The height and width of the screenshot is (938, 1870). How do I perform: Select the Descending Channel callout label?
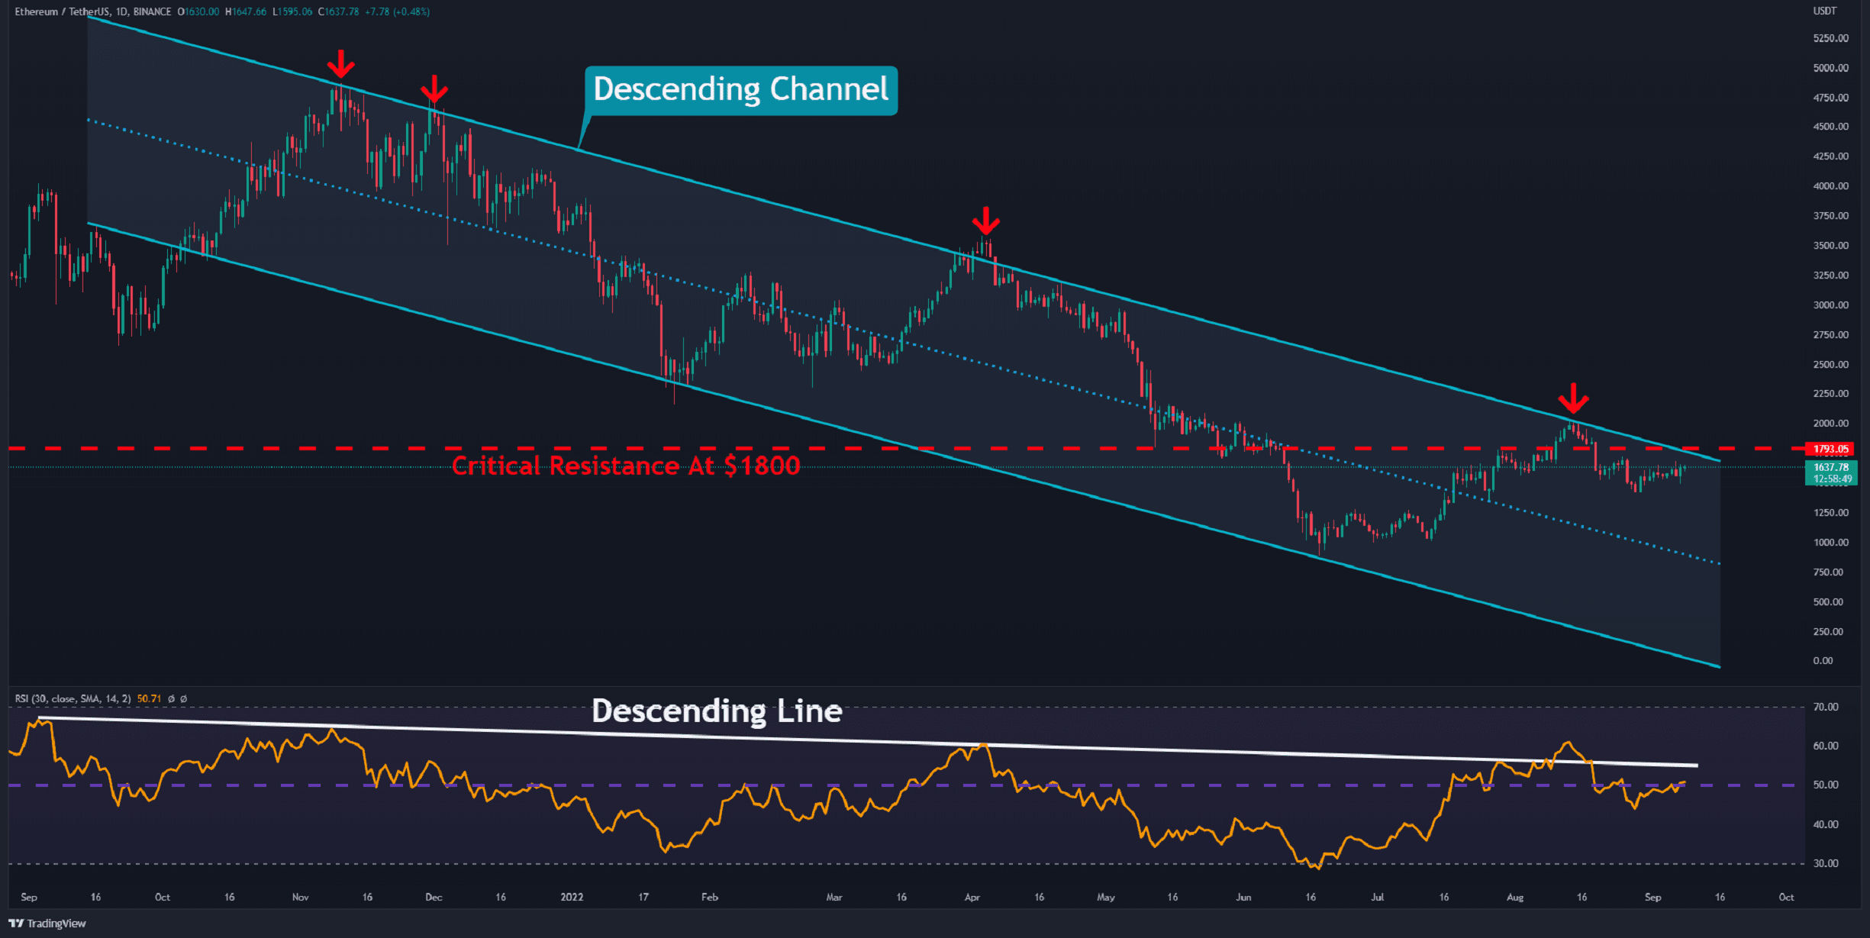point(741,89)
